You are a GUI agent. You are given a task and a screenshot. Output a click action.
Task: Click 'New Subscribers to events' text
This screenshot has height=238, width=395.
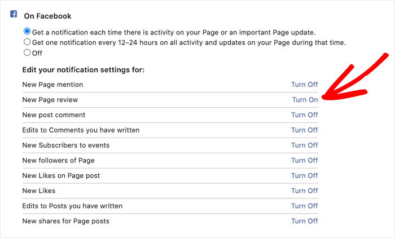[66, 146]
